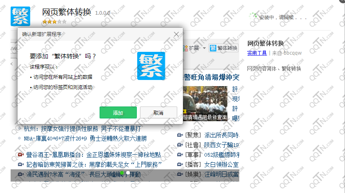Click the 繁体转换 toolbar icon
The height and width of the screenshot is (193, 345).
(223, 48)
